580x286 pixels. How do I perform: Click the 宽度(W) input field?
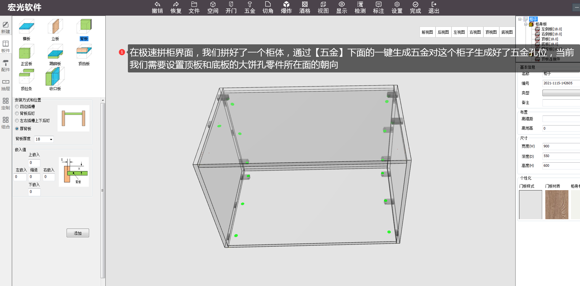561,146
